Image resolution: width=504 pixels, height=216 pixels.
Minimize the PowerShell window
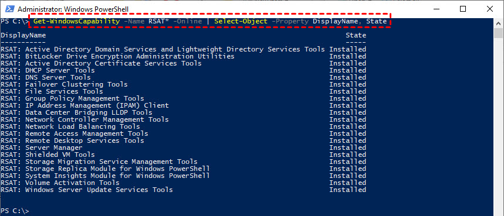pos(436,9)
